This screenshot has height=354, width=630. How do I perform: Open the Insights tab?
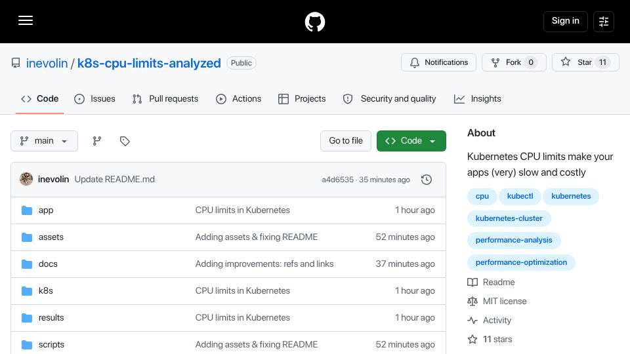[477, 99]
